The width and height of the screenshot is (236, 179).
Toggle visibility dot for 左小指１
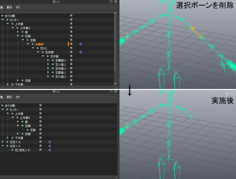coord(71,76)
